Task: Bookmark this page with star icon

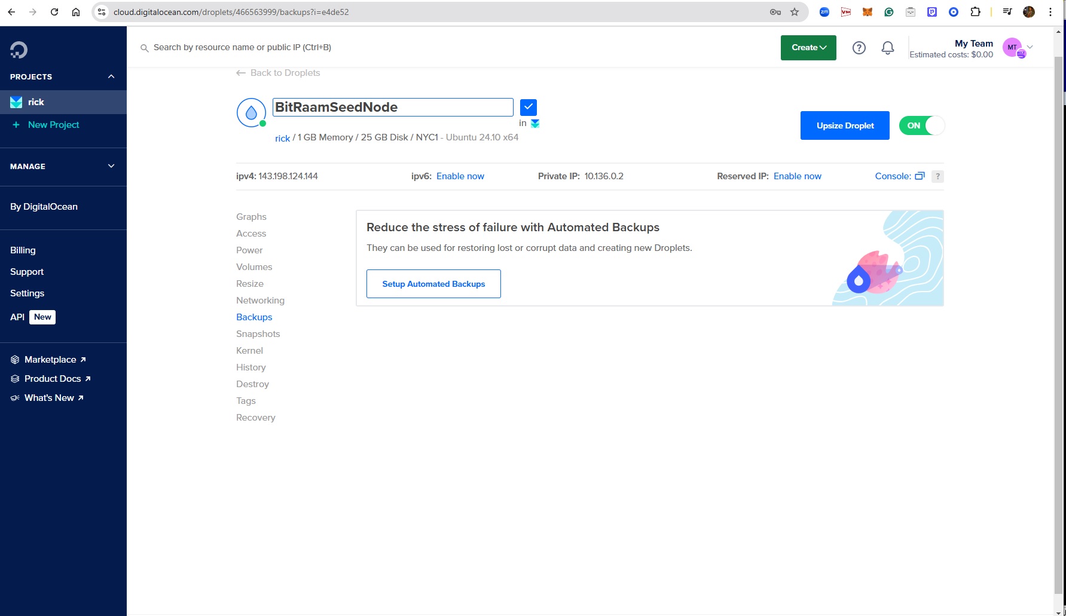Action: tap(795, 12)
